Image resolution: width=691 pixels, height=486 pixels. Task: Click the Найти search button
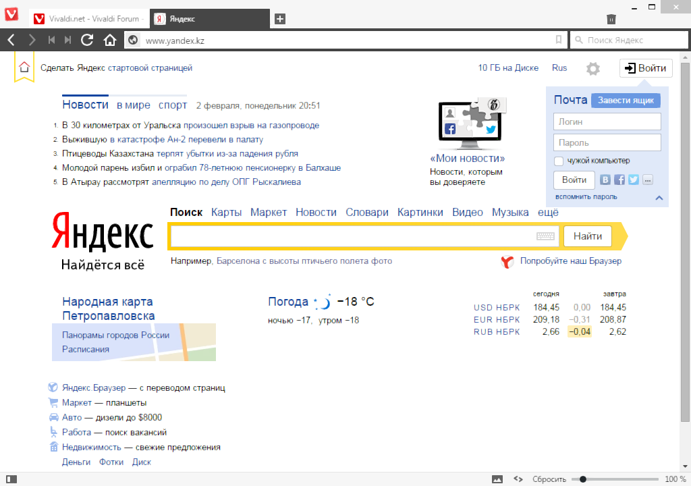tap(588, 236)
